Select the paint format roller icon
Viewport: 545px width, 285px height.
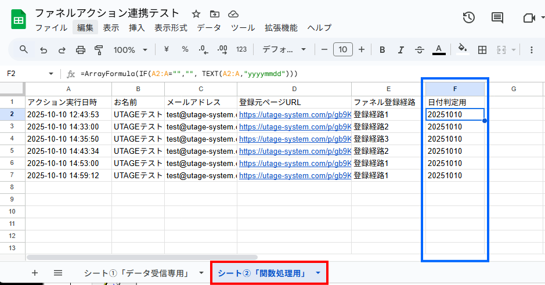coord(98,50)
